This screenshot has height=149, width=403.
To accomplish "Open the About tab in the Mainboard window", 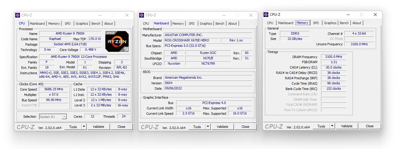I will pyautogui.click(x=232, y=24).
